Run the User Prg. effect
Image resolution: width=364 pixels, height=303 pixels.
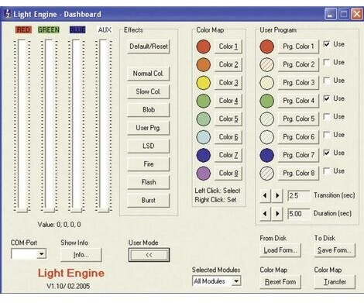[x=149, y=128]
